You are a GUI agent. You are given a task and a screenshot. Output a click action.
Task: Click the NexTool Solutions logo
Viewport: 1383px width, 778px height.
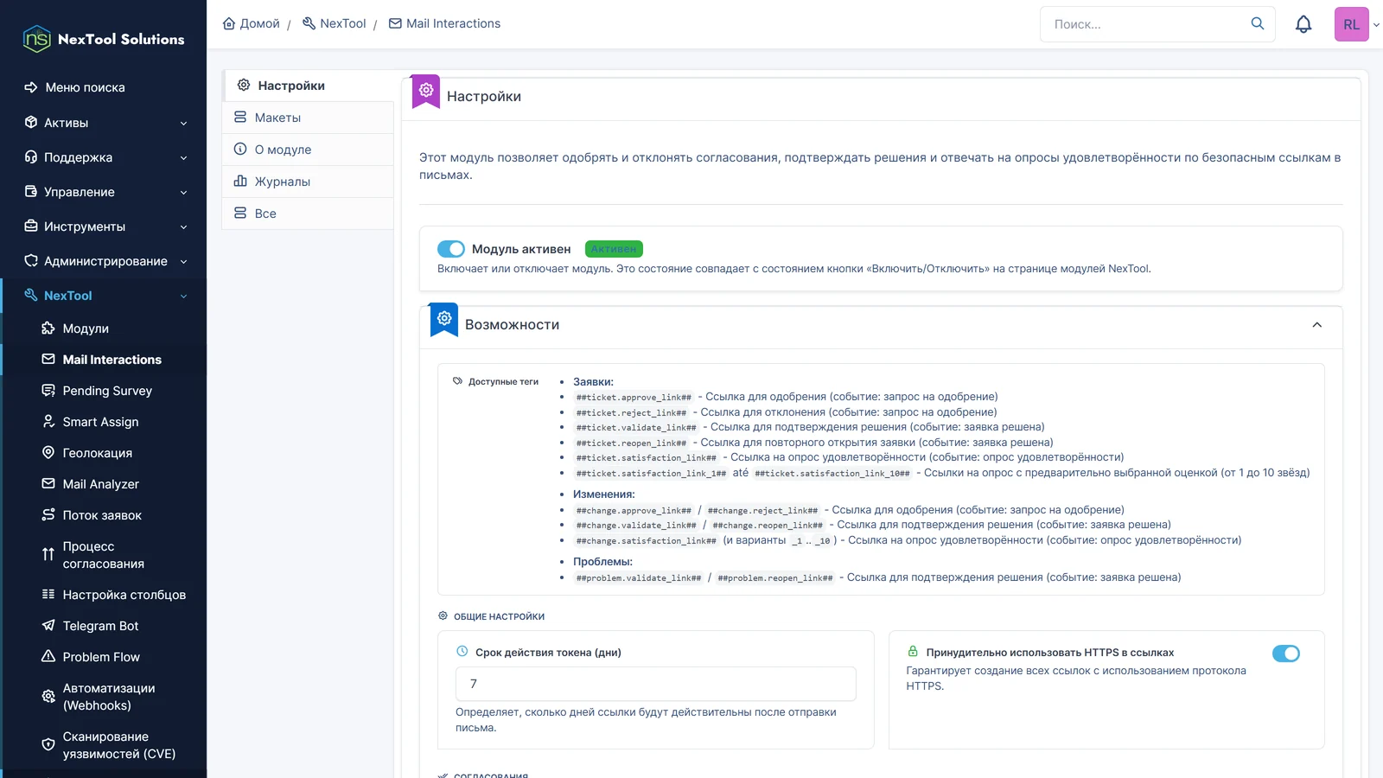104,39
